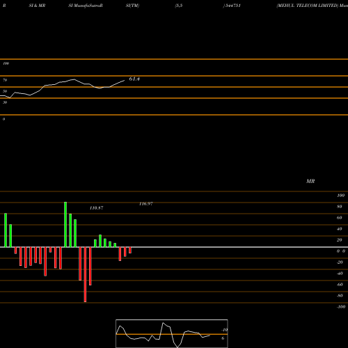Click the -100 label on the MR axis
348x348 pixels.
pos(341,307)
